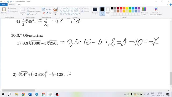Image resolution: width=172 pixels, height=97 pixels.
Task: Open the Rotate dropdown
Action: [x=32, y=14]
